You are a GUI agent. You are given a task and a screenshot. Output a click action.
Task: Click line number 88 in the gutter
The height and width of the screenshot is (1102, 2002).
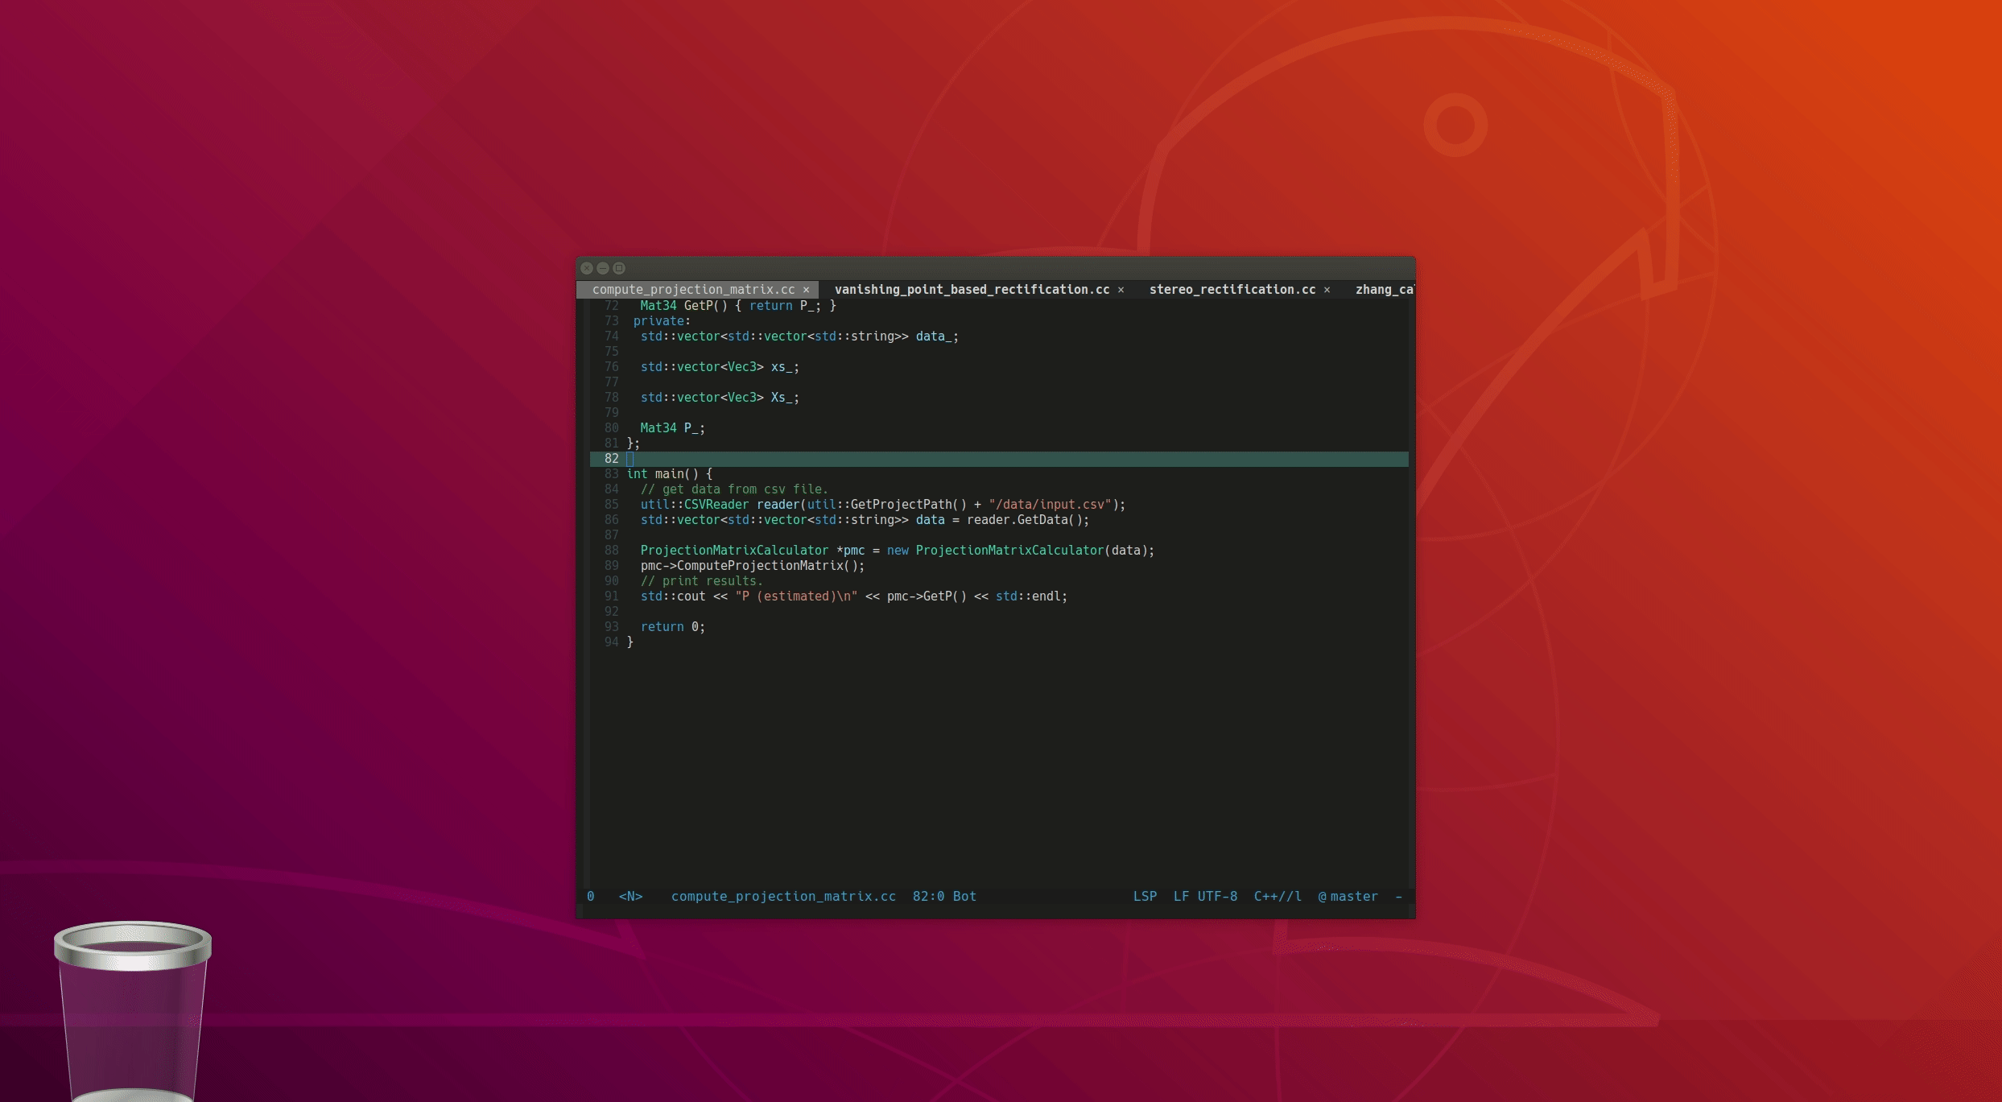point(612,551)
